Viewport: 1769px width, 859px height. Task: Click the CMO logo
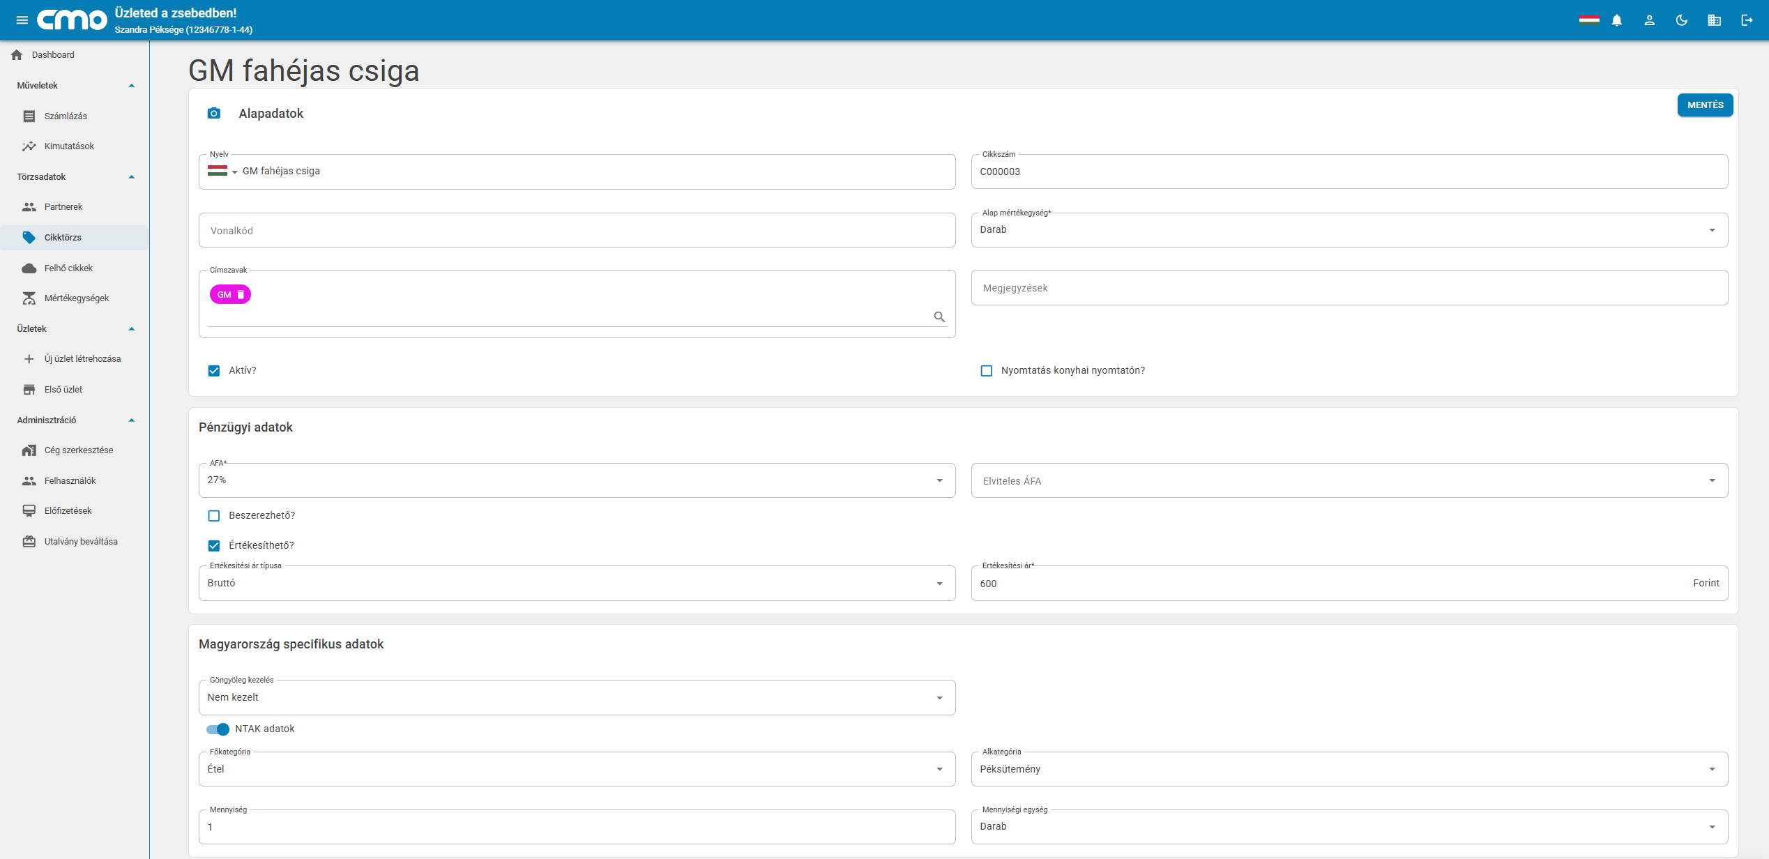73,20
